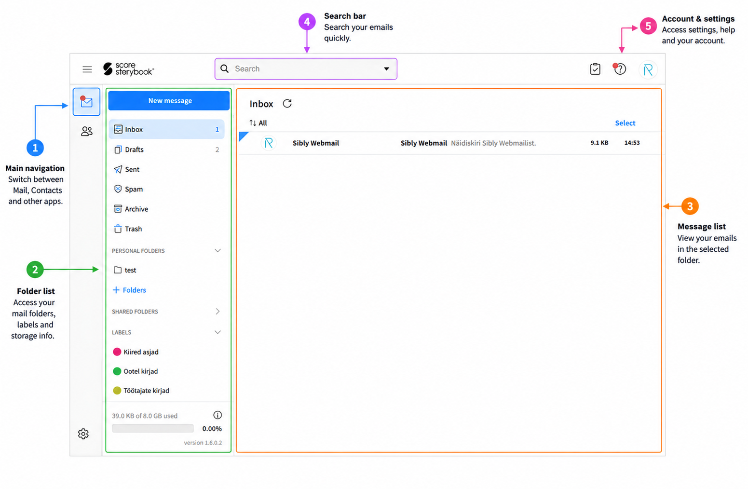Open the Trash folder
This screenshot has height=489, width=748.
(166, 229)
